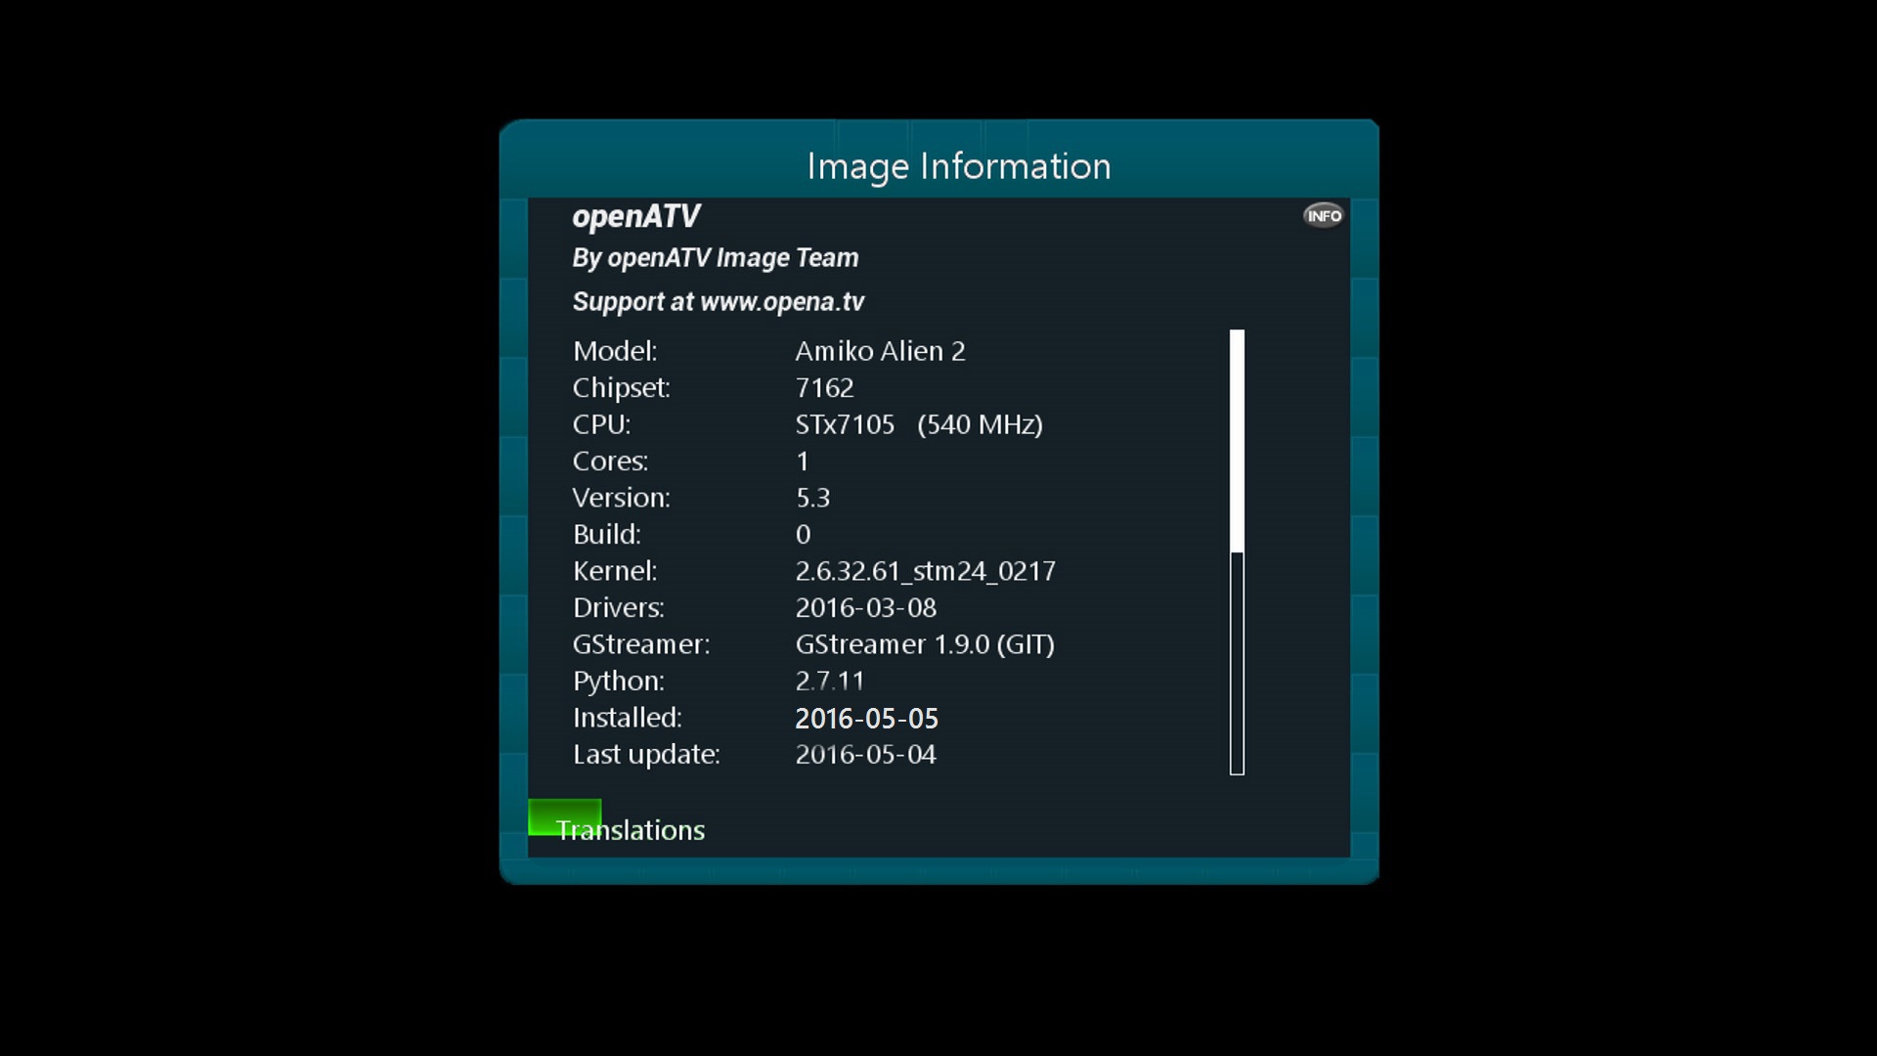Click 'By openATV Image Team' text
The width and height of the screenshot is (1877, 1056).
click(715, 258)
